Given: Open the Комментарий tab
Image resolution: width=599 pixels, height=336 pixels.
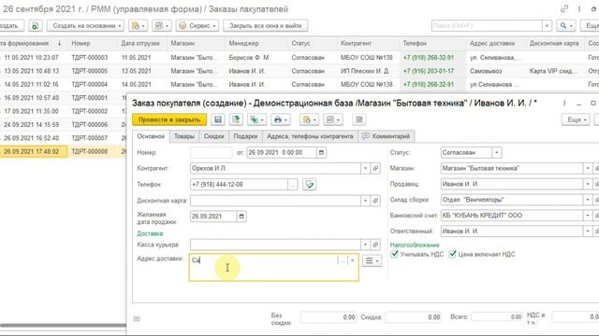Looking at the screenshot, I should click(x=387, y=136).
